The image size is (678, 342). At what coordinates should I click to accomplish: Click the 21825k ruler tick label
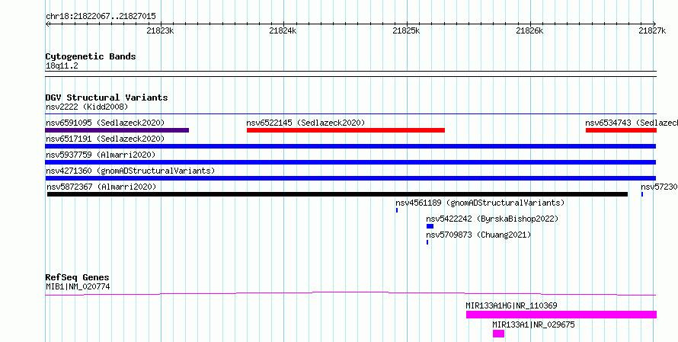406,30
